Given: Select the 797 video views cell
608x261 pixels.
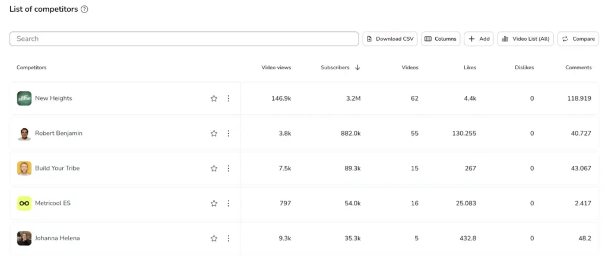Looking at the screenshot, I should pyautogui.click(x=285, y=204).
